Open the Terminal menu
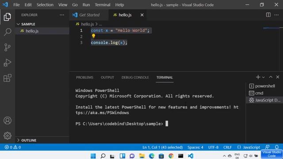Image resolution: width=283 pixels, height=159 pixels. click(103, 5)
